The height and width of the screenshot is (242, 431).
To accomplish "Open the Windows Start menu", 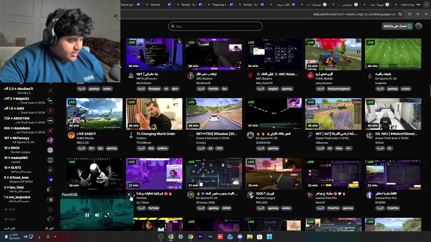I will [269, 237].
